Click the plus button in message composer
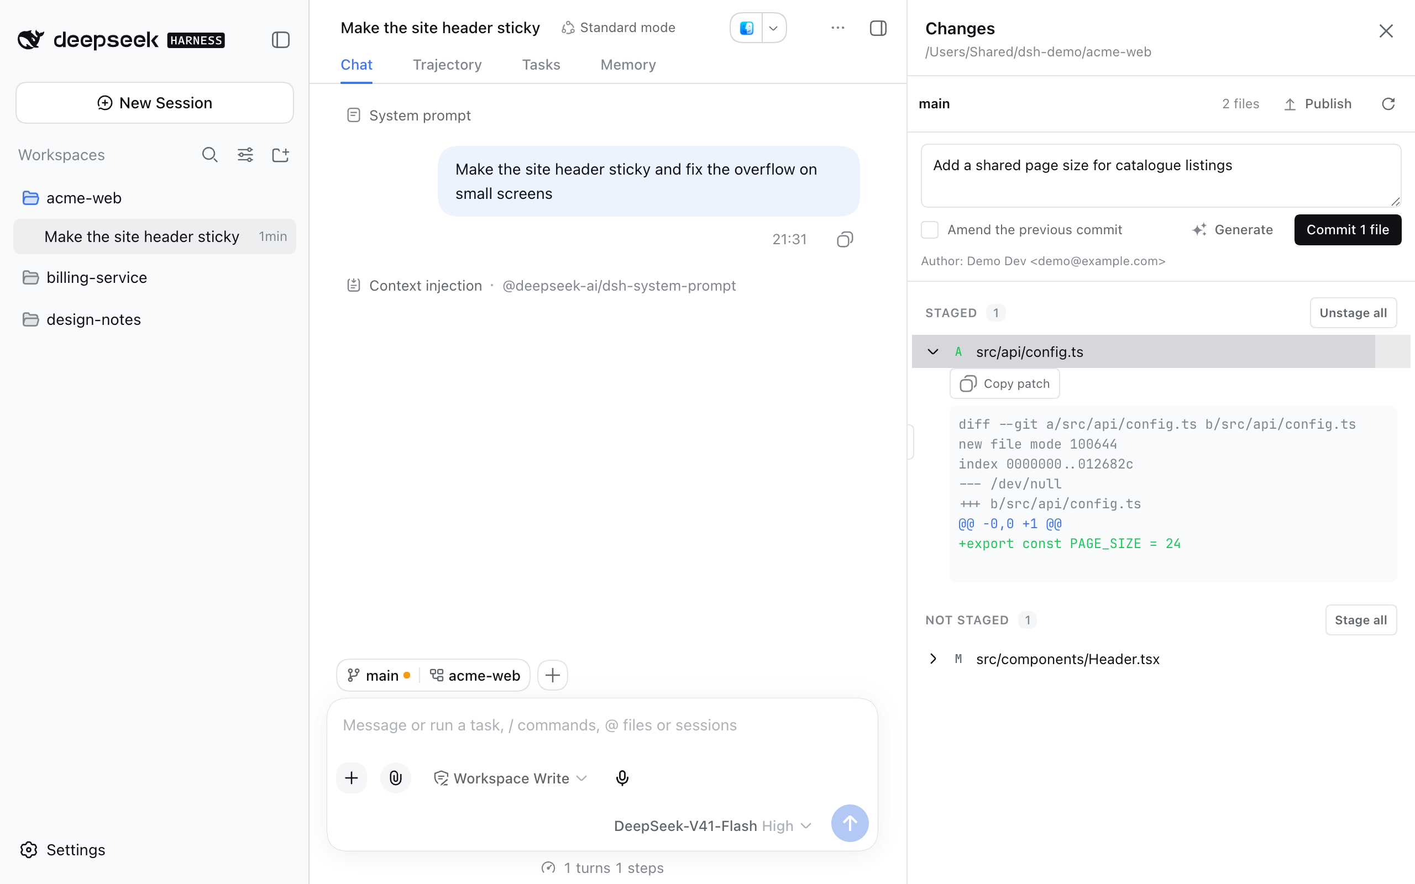The image size is (1415, 884). tap(352, 778)
